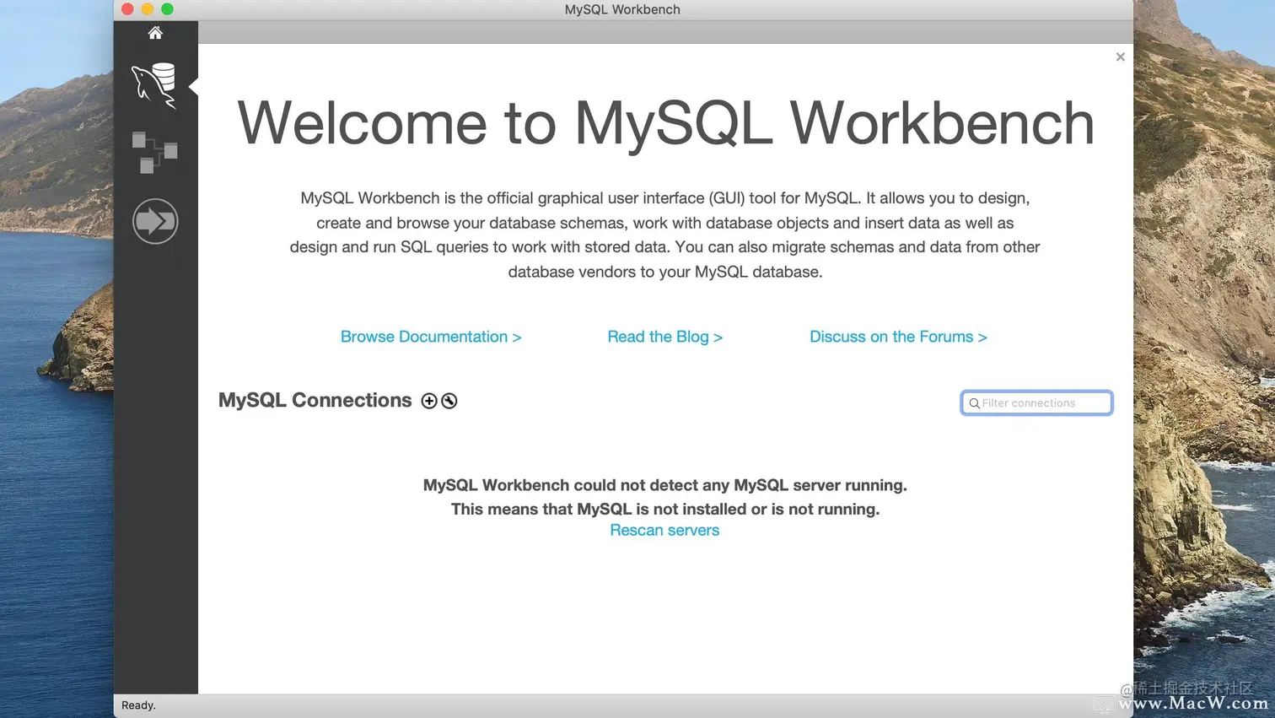Open the Models view icon in sidebar

tap(155, 153)
